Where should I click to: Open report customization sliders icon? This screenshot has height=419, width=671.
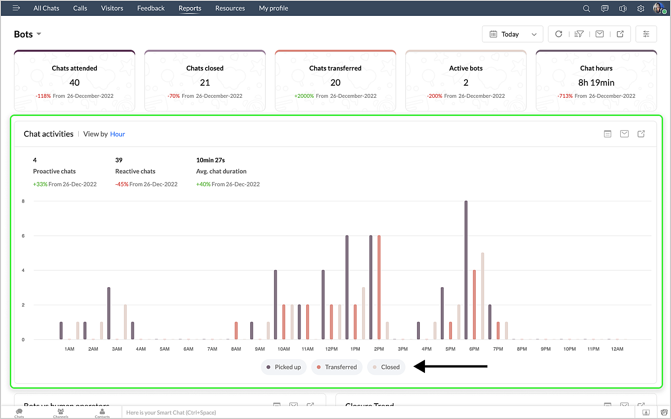tap(646, 34)
